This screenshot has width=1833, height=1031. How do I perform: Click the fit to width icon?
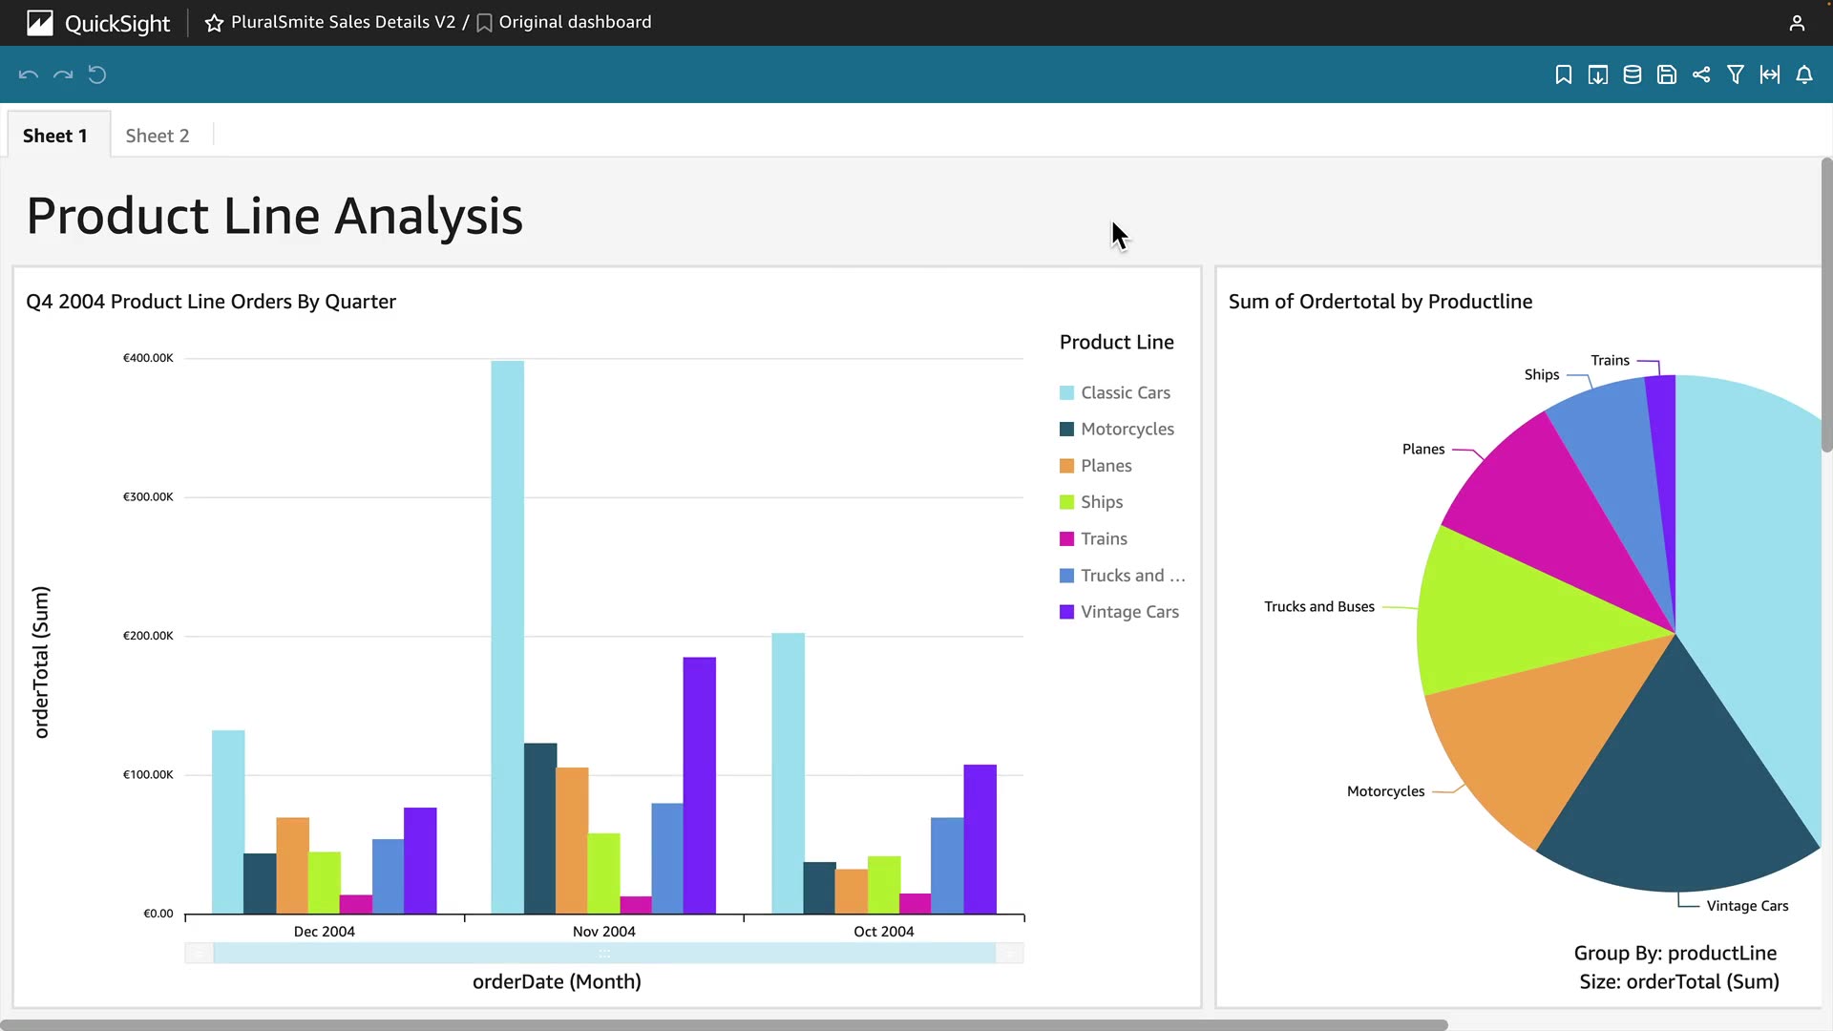(1770, 74)
